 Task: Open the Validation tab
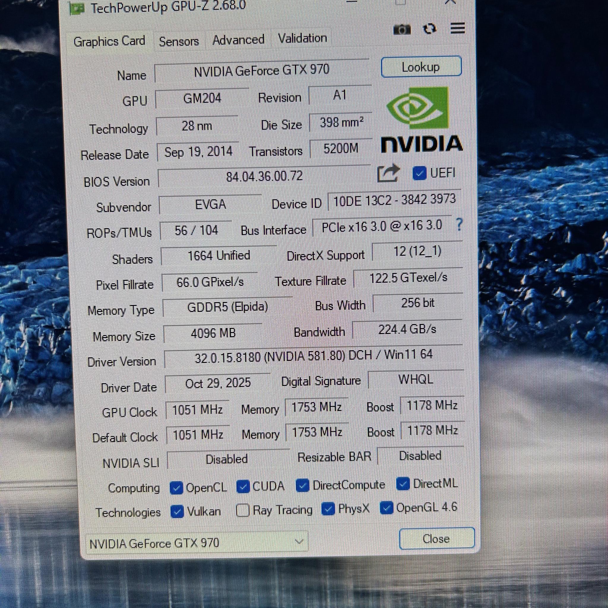pos(303,38)
